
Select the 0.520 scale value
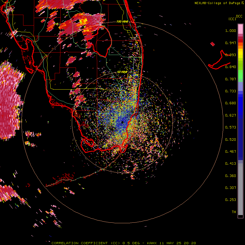[231, 140]
